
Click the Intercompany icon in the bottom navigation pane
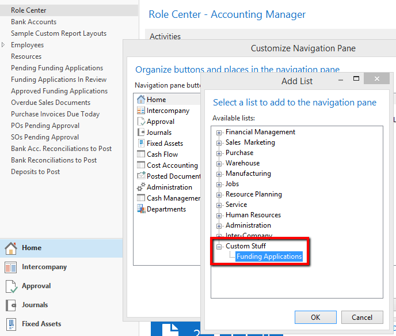click(11, 267)
